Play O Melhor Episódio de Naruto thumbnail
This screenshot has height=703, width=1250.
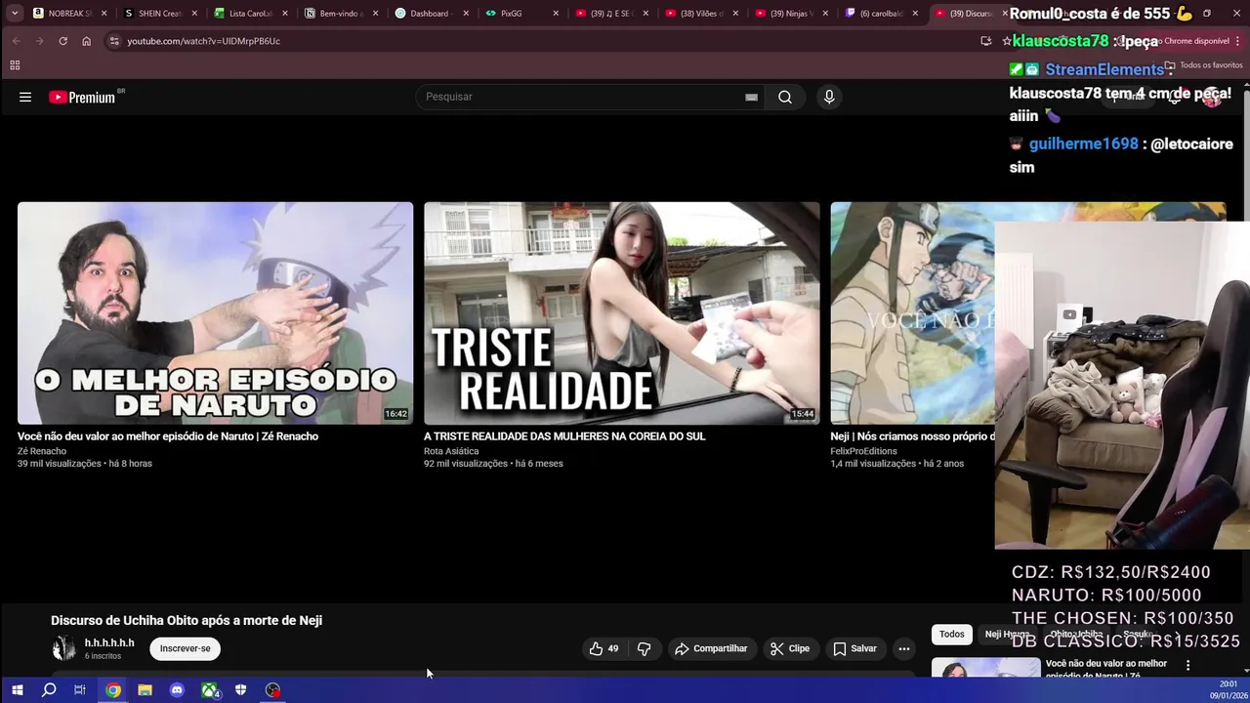tap(215, 312)
